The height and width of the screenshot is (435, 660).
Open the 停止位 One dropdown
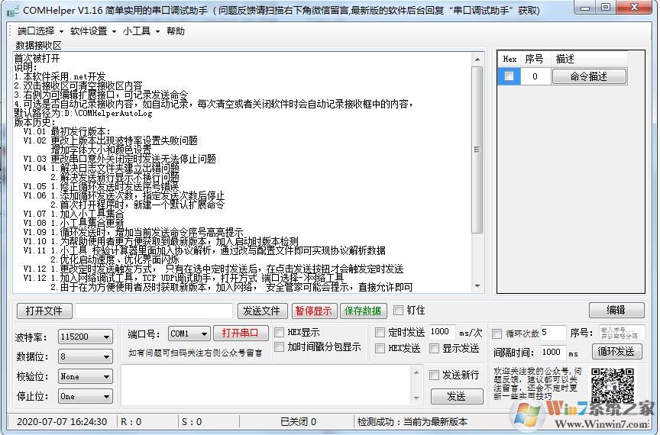(86, 396)
